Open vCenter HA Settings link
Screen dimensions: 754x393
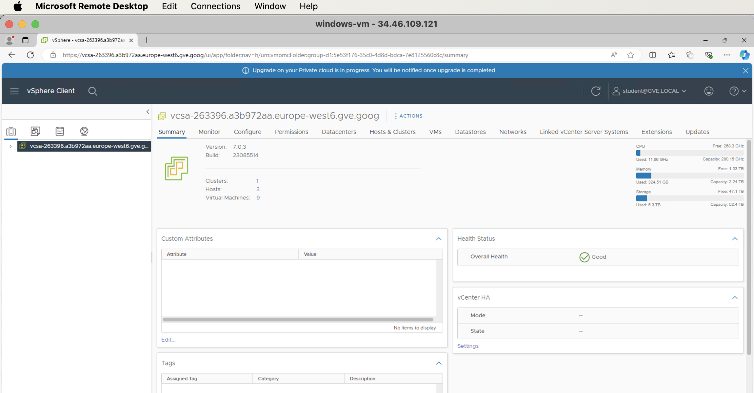click(468, 346)
